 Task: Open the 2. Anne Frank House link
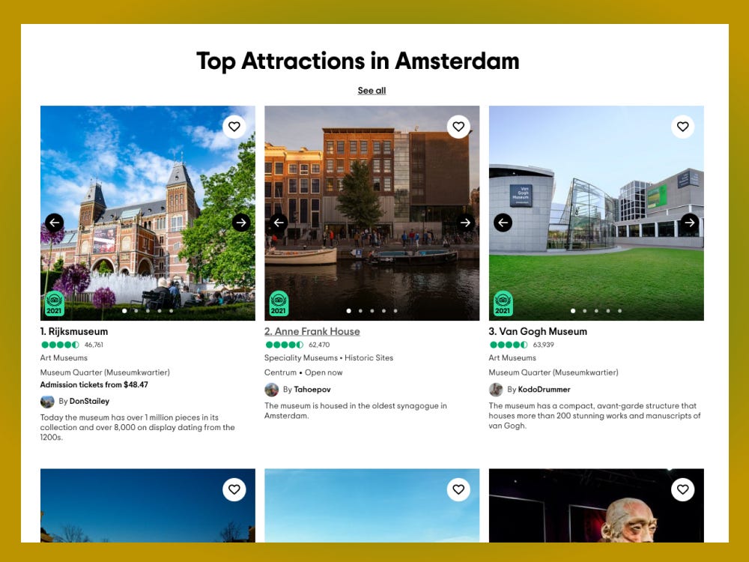point(312,331)
